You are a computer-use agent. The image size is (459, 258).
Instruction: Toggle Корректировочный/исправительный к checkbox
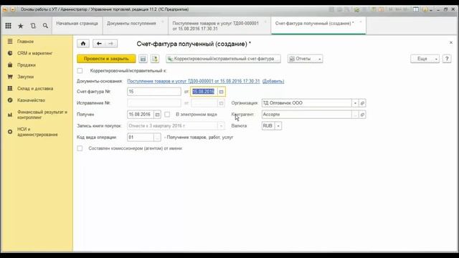(80, 71)
